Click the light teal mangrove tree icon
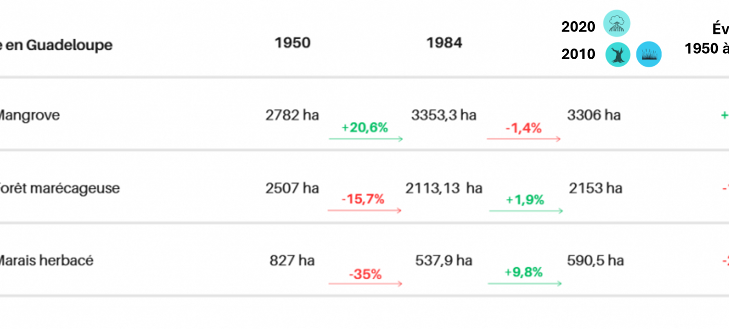Image resolution: width=729 pixels, height=329 pixels. click(x=617, y=23)
